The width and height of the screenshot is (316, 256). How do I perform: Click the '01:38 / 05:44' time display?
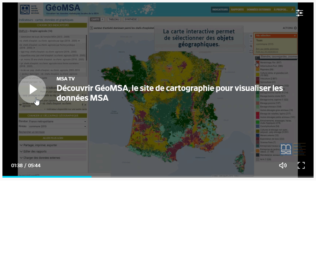[x=26, y=165]
